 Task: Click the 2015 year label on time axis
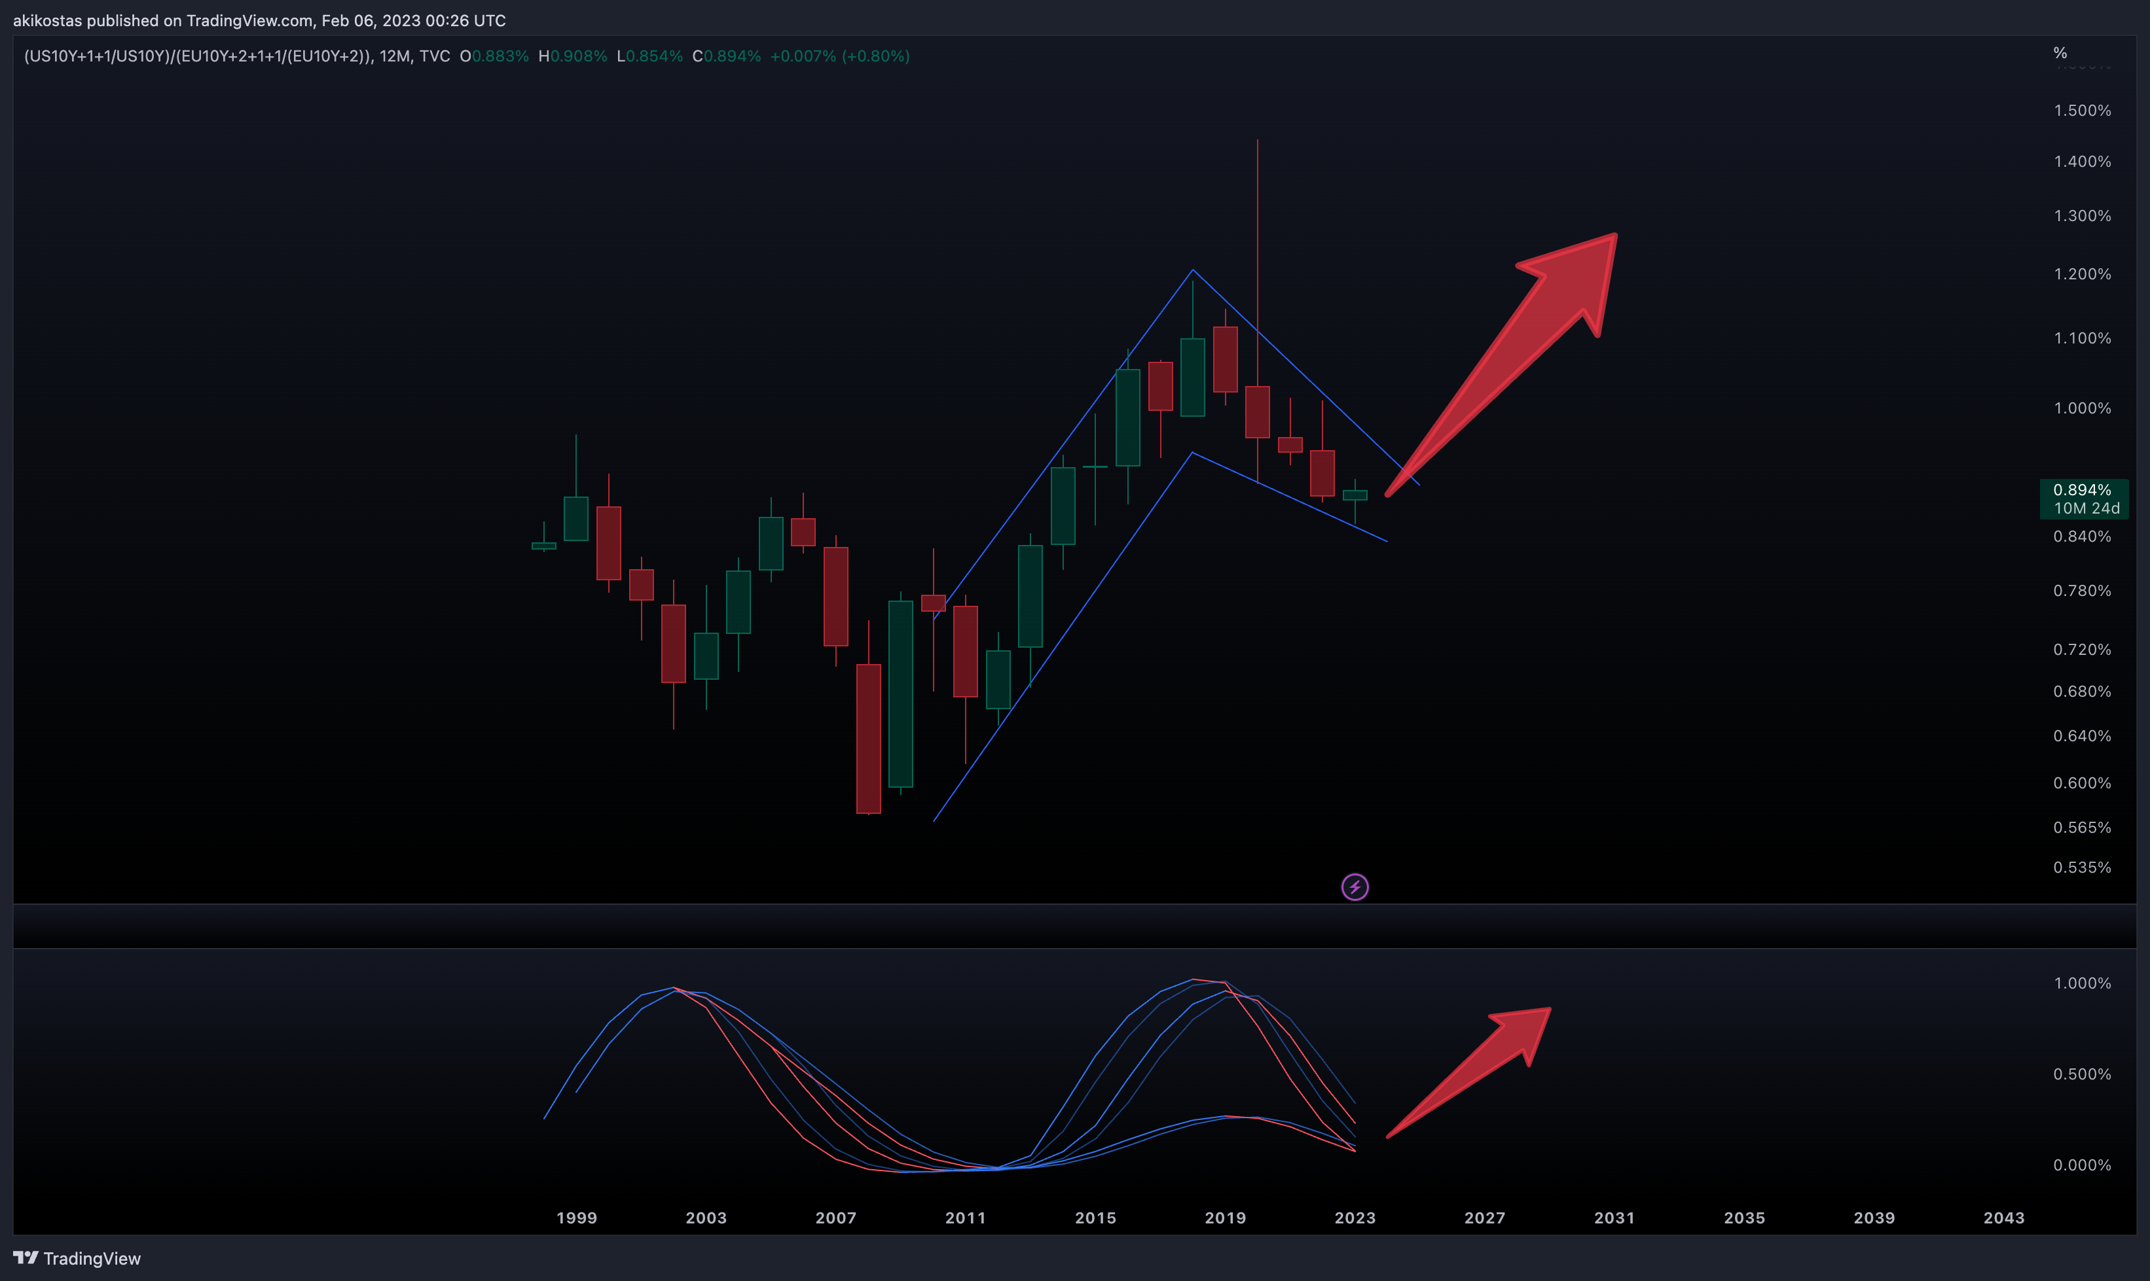[x=1095, y=1217]
